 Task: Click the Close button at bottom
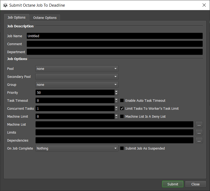[195, 184]
